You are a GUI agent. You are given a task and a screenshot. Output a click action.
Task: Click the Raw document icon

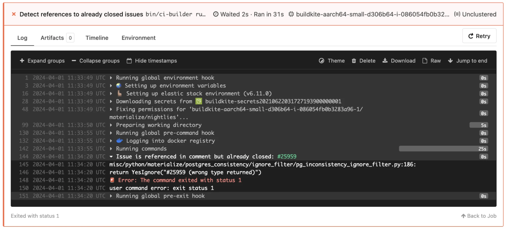point(425,61)
